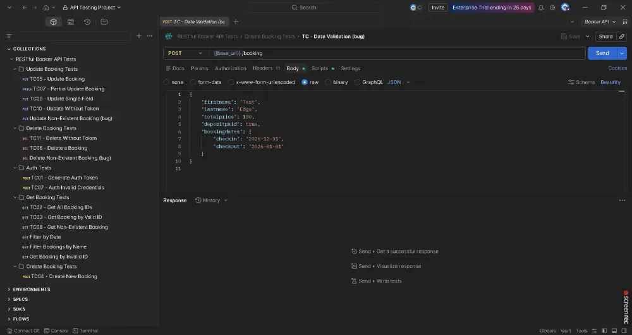This screenshot has width=632, height=335.
Task: Open the Environments sidebar icon
Action: [71, 21]
